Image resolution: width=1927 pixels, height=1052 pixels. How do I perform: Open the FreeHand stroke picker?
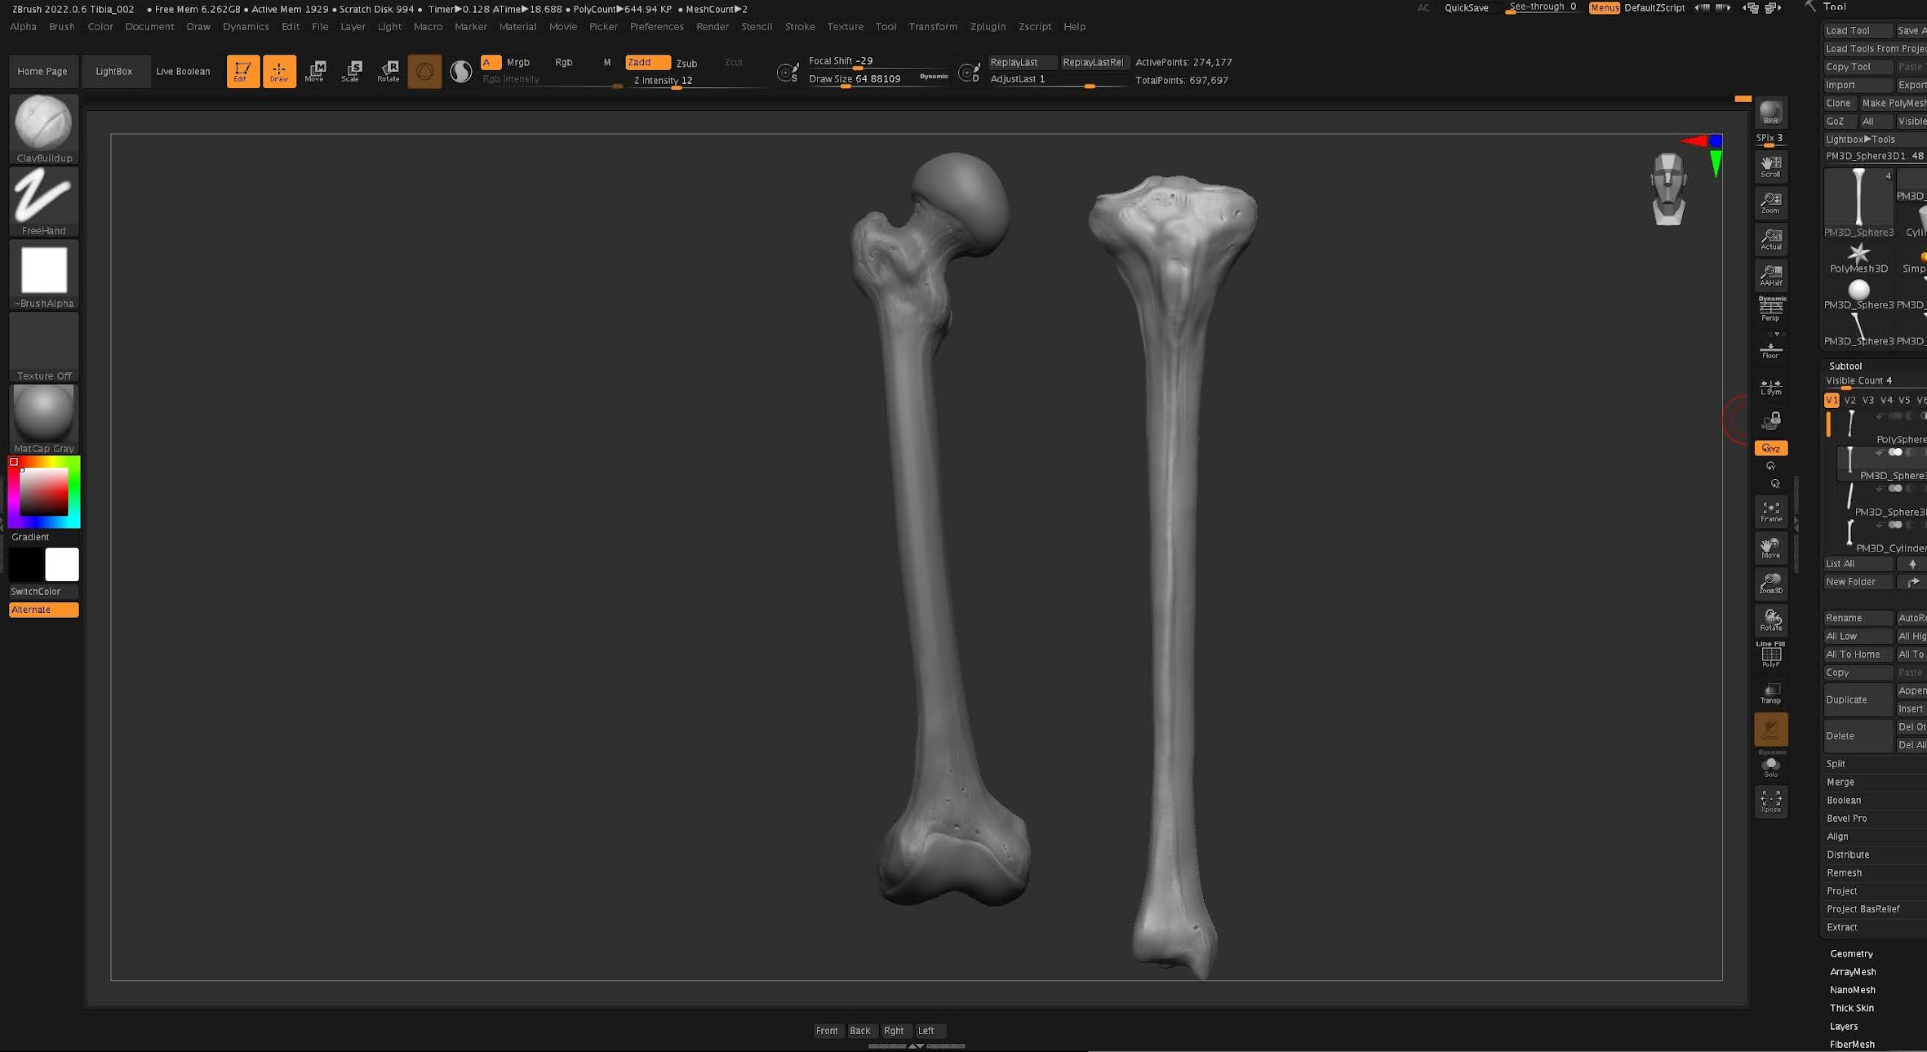click(x=43, y=197)
